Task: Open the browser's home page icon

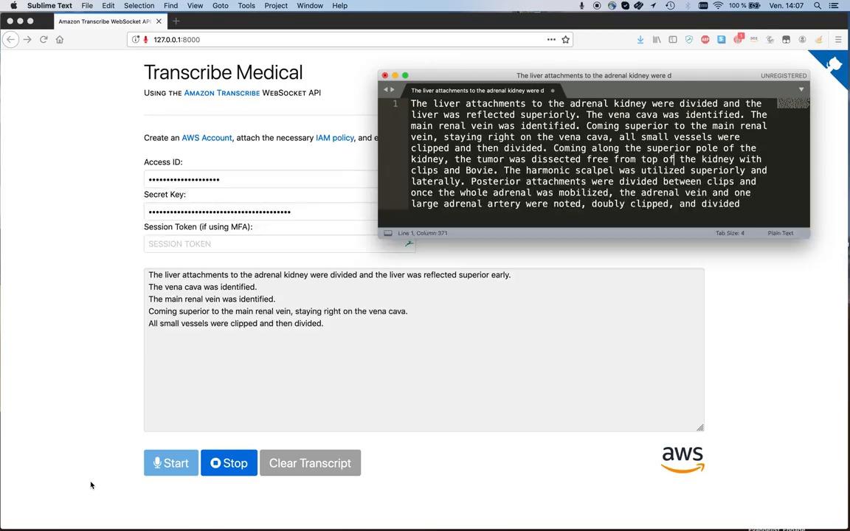Action: [60, 40]
